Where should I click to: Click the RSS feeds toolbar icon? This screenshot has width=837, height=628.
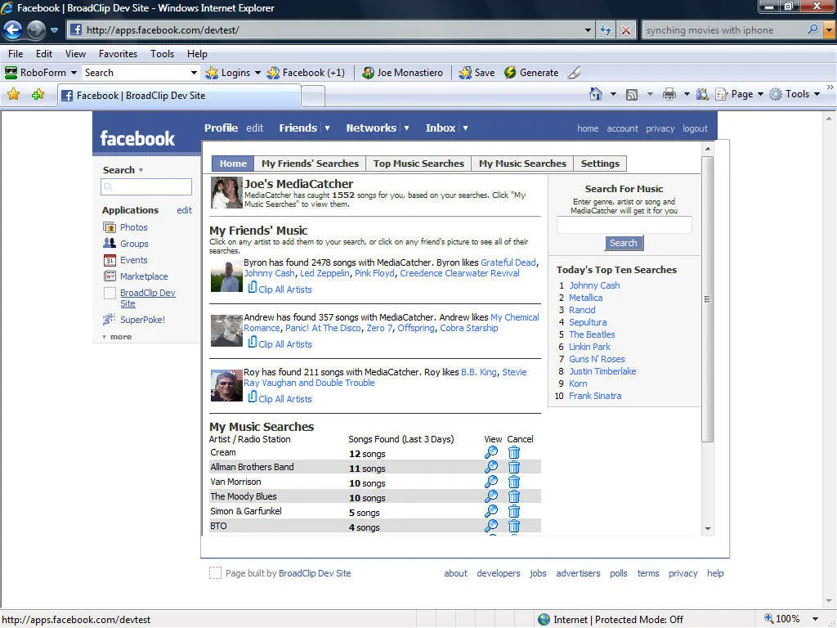tap(632, 95)
